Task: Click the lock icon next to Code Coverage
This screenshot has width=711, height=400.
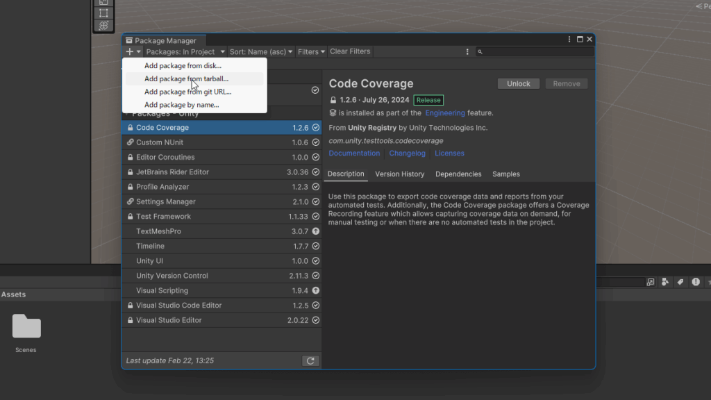Action: [x=130, y=128]
